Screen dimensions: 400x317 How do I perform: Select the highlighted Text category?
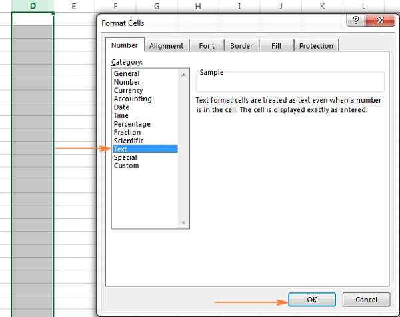(x=145, y=149)
